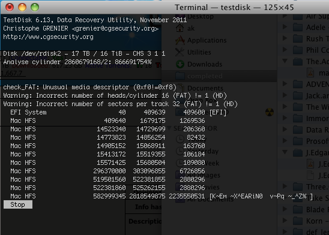Click the burn disc icon in sidebar
Viewport: 329px width, 235px height.
[x=270, y=112]
